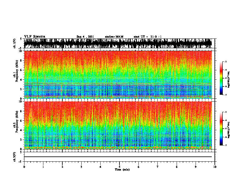Viewport: 242px width, 187px height.
Task: Click the ch.1 black waveform strip
Action: coord(118,43)
